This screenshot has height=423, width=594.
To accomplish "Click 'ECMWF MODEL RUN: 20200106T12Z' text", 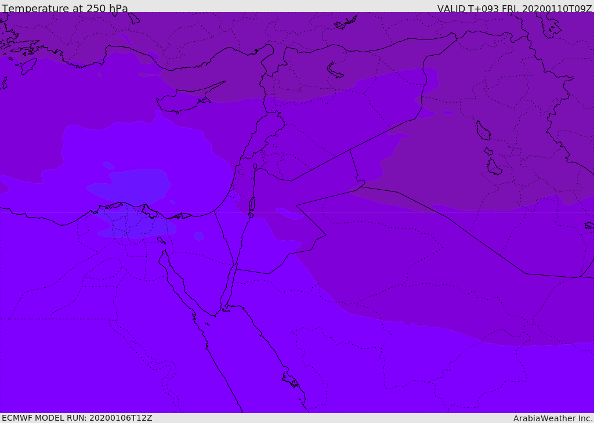I will (77, 418).
